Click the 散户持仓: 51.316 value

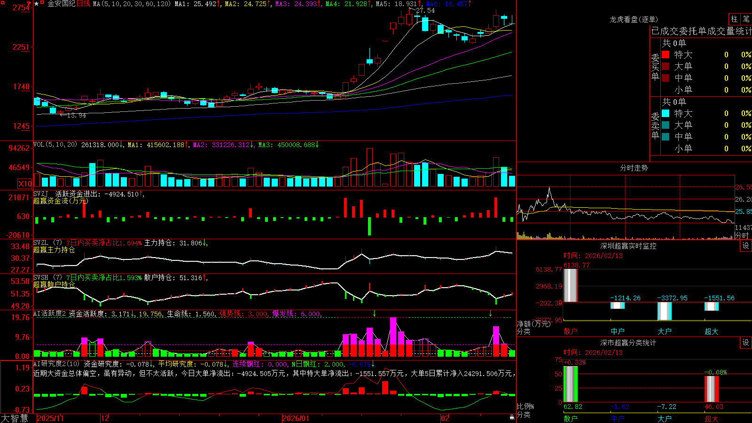[x=173, y=278]
